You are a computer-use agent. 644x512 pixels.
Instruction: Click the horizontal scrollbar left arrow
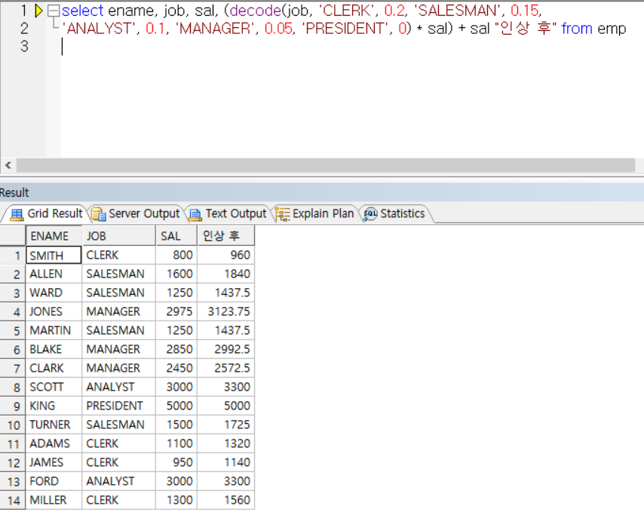click(x=8, y=165)
